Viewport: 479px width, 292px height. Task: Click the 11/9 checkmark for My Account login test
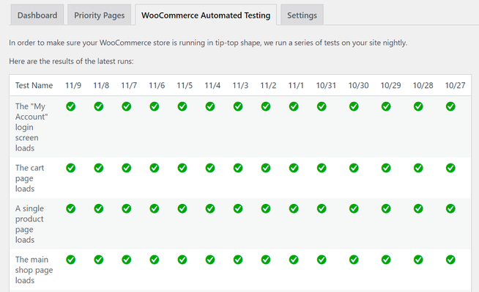tap(70, 106)
